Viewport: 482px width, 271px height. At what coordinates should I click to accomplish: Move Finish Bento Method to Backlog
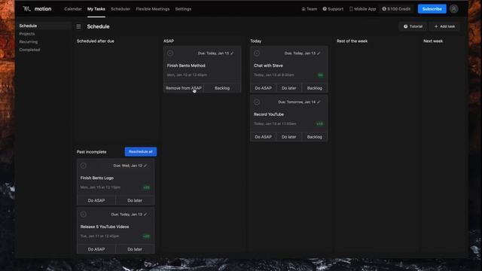pyautogui.click(x=222, y=88)
